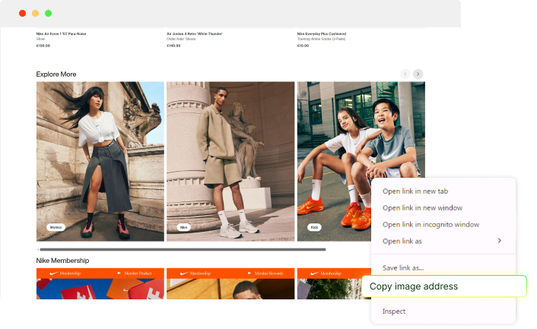Click the Nike Membership heading
This screenshot has width=537, height=329.
(62, 261)
